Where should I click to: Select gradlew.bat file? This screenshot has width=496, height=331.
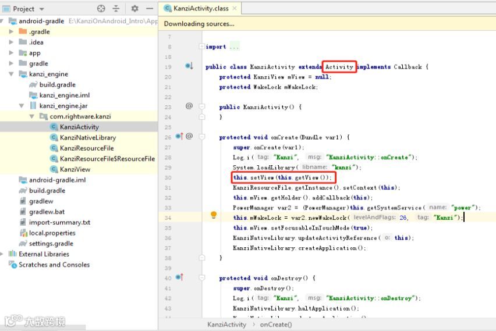point(47,212)
